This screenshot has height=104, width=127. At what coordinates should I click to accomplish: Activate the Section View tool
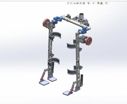tap(77, 3)
